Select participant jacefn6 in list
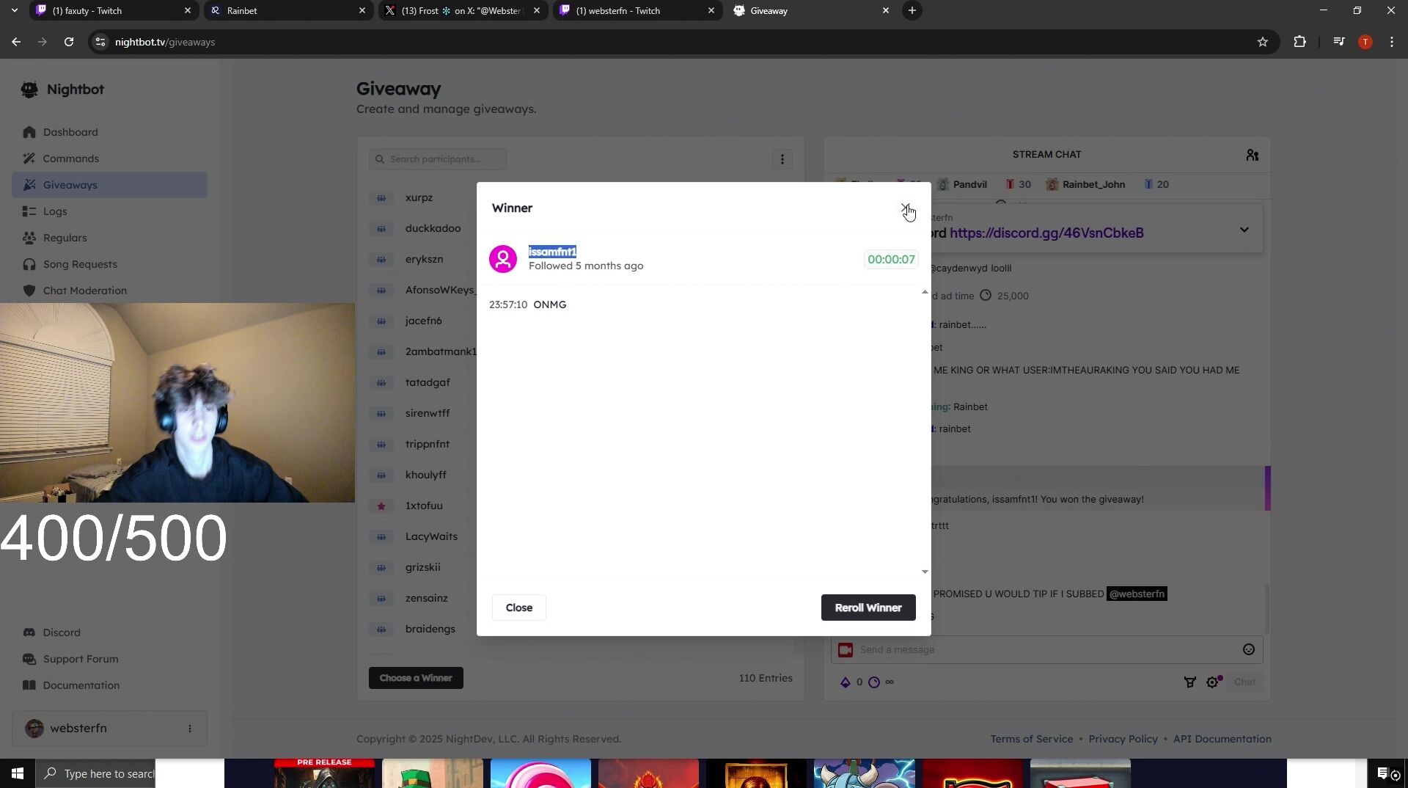 point(423,321)
